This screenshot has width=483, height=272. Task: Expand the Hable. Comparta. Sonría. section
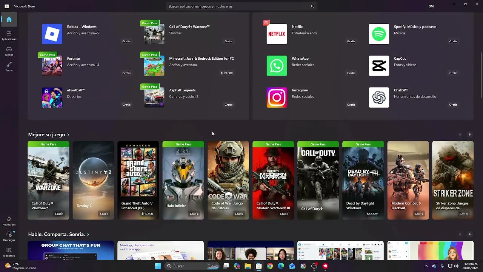[59, 234]
